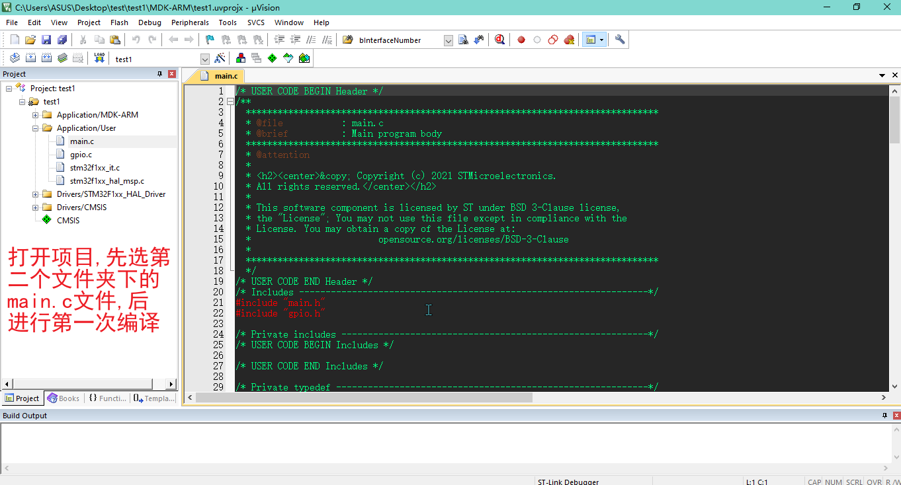Screen dimensions: 901x485
Task: Navigate forwards with the right arrow icon
Action: 189,40
